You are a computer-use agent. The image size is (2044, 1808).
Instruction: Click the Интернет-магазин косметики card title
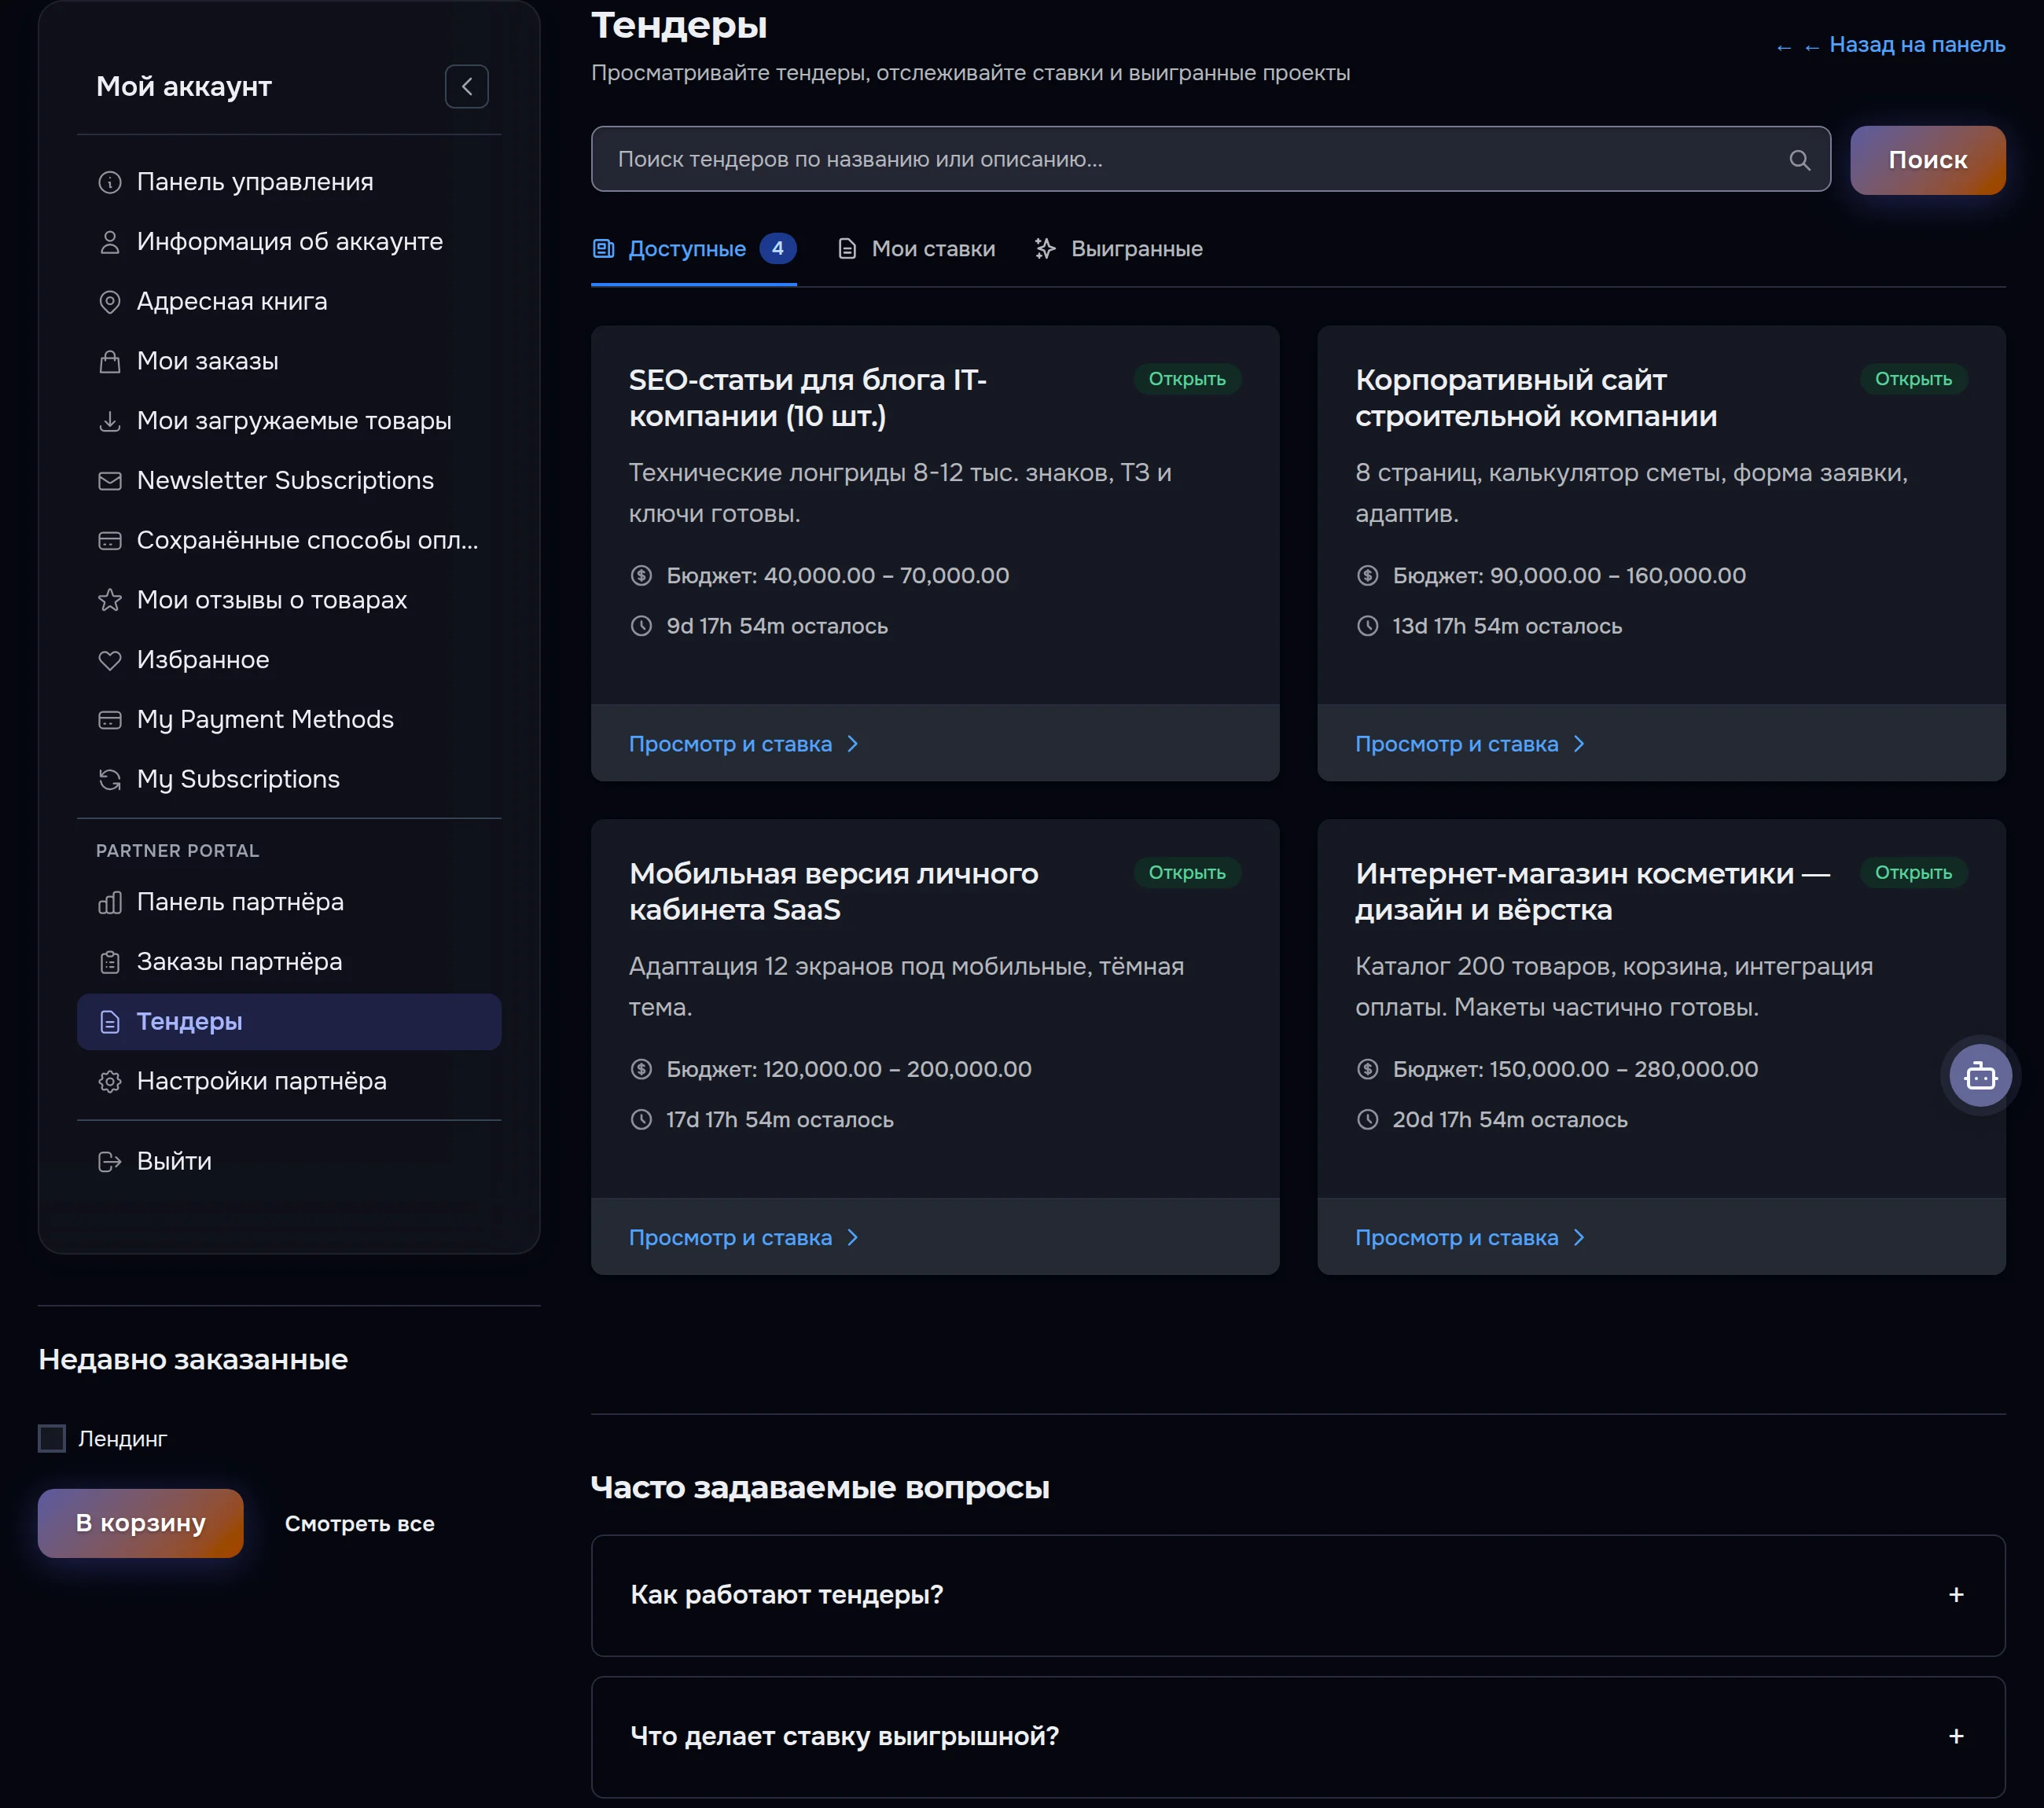[x=1593, y=892]
